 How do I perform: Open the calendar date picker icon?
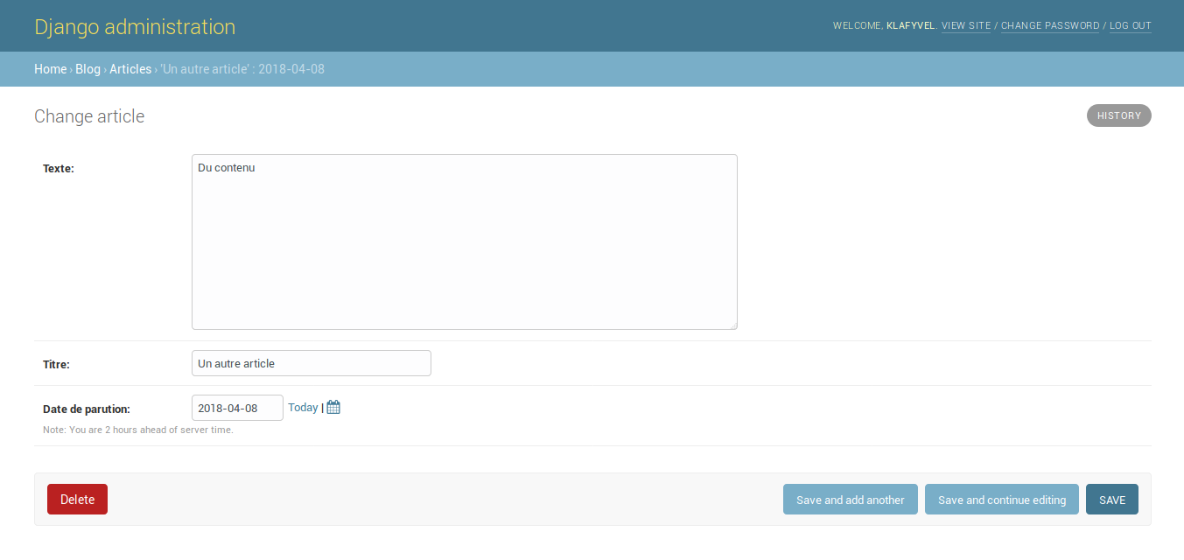coord(333,407)
